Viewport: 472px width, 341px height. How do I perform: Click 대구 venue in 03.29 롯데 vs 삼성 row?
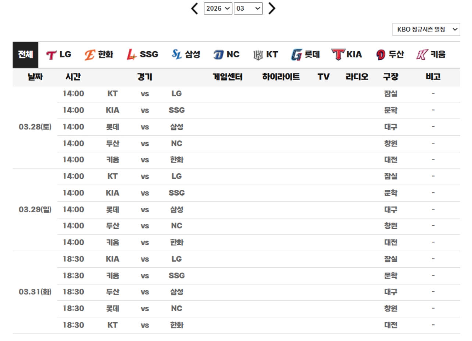(x=391, y=210)
